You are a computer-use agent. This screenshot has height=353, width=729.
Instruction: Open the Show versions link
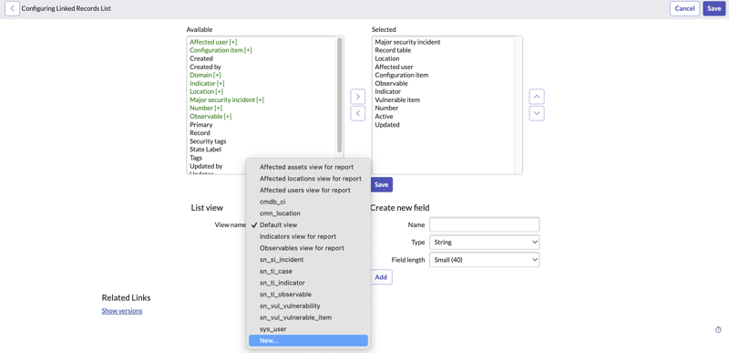coord(122,311)
